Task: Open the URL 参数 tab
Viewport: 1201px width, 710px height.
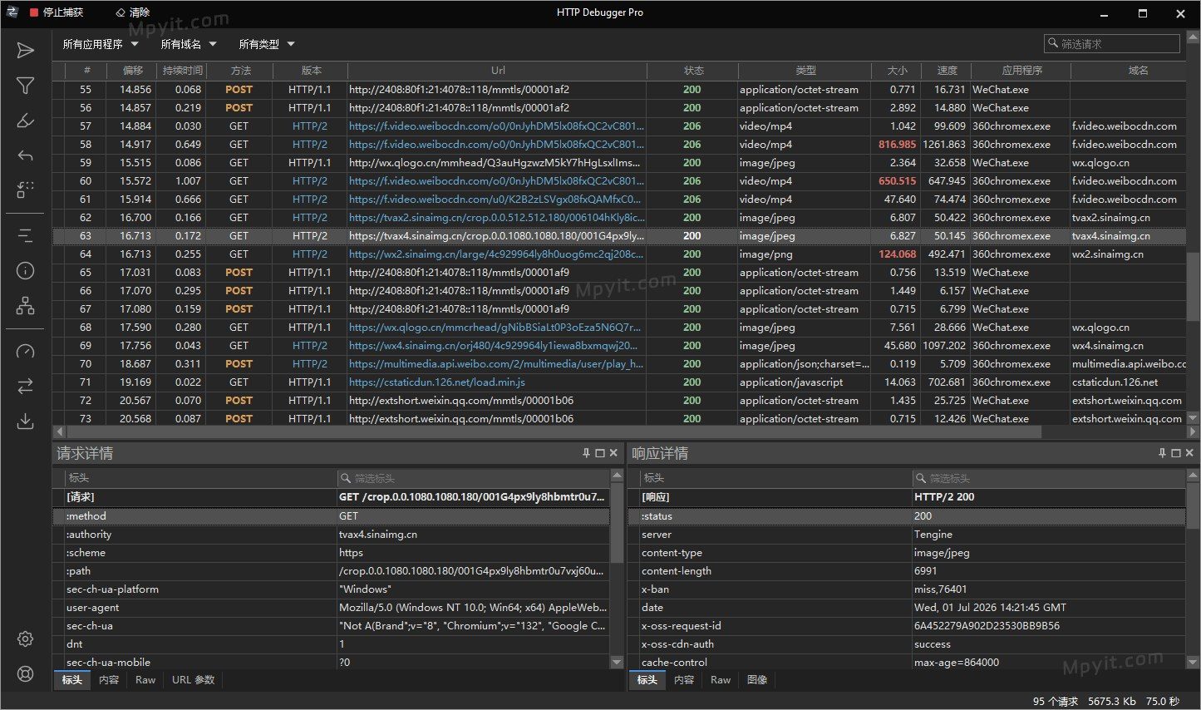Action: pos(194,680)
